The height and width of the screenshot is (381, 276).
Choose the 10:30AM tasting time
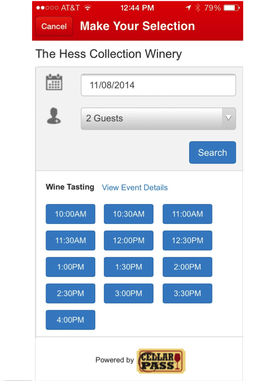(x=128, y=214)
